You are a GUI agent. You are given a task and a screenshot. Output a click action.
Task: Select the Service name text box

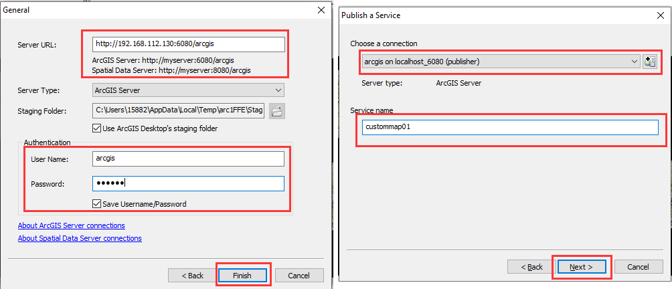(x=510, y=127)
